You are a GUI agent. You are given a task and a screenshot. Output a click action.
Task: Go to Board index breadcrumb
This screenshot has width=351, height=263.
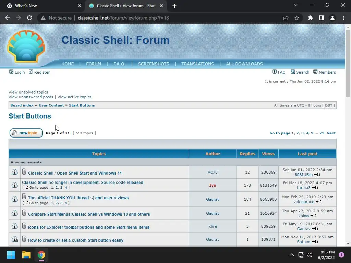(x=22, y=105)
